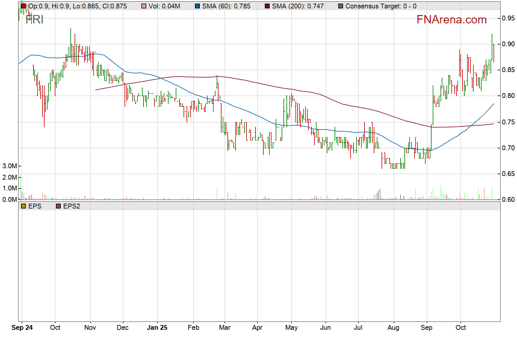The width and height of the screenshot is (517, 340).
Task: Click the blue SMA (60) legend swatch
Action: pyautogui.click(x=198, y=6)
